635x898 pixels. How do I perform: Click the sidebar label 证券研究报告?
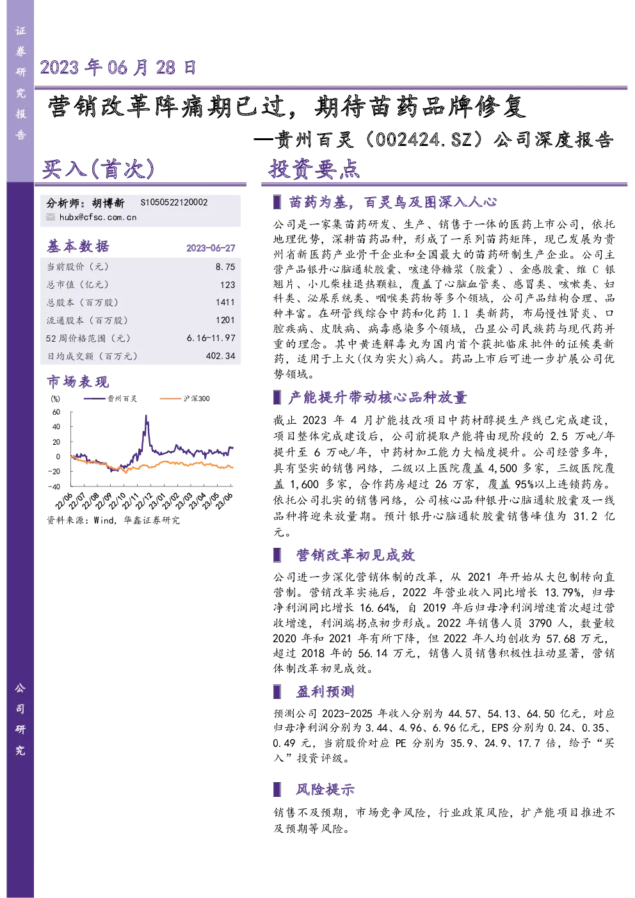click(20, 83)
